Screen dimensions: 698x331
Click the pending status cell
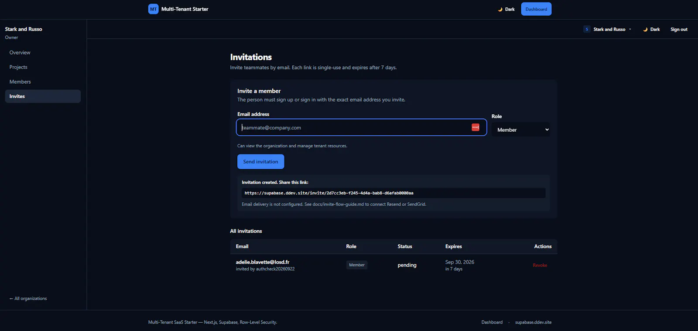407,265
